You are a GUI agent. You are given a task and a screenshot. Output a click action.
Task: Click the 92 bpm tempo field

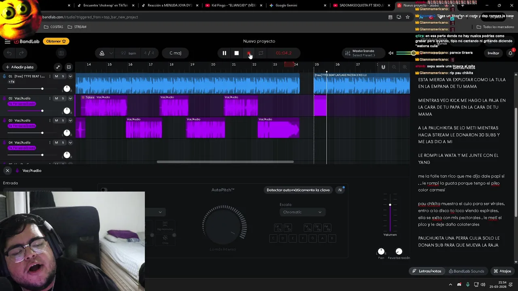(128, 53)
